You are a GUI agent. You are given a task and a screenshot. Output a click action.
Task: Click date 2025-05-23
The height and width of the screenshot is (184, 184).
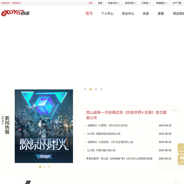pyautogui.click(x=165, y=159)
